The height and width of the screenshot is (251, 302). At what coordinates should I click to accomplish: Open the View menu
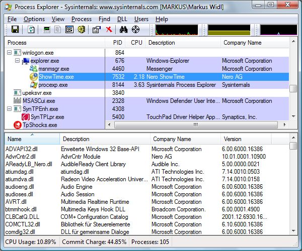[58, 19]
